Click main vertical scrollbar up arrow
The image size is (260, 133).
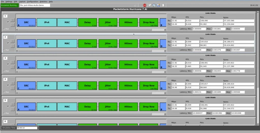coord(258,12)
